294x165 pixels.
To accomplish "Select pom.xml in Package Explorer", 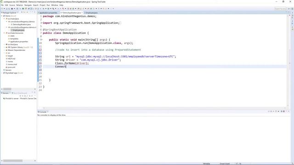I will click(x=11, y=67).
